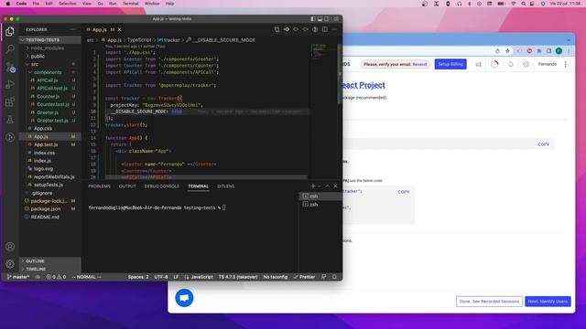Click the share icon in browser address bar

(x=498, y=51)
